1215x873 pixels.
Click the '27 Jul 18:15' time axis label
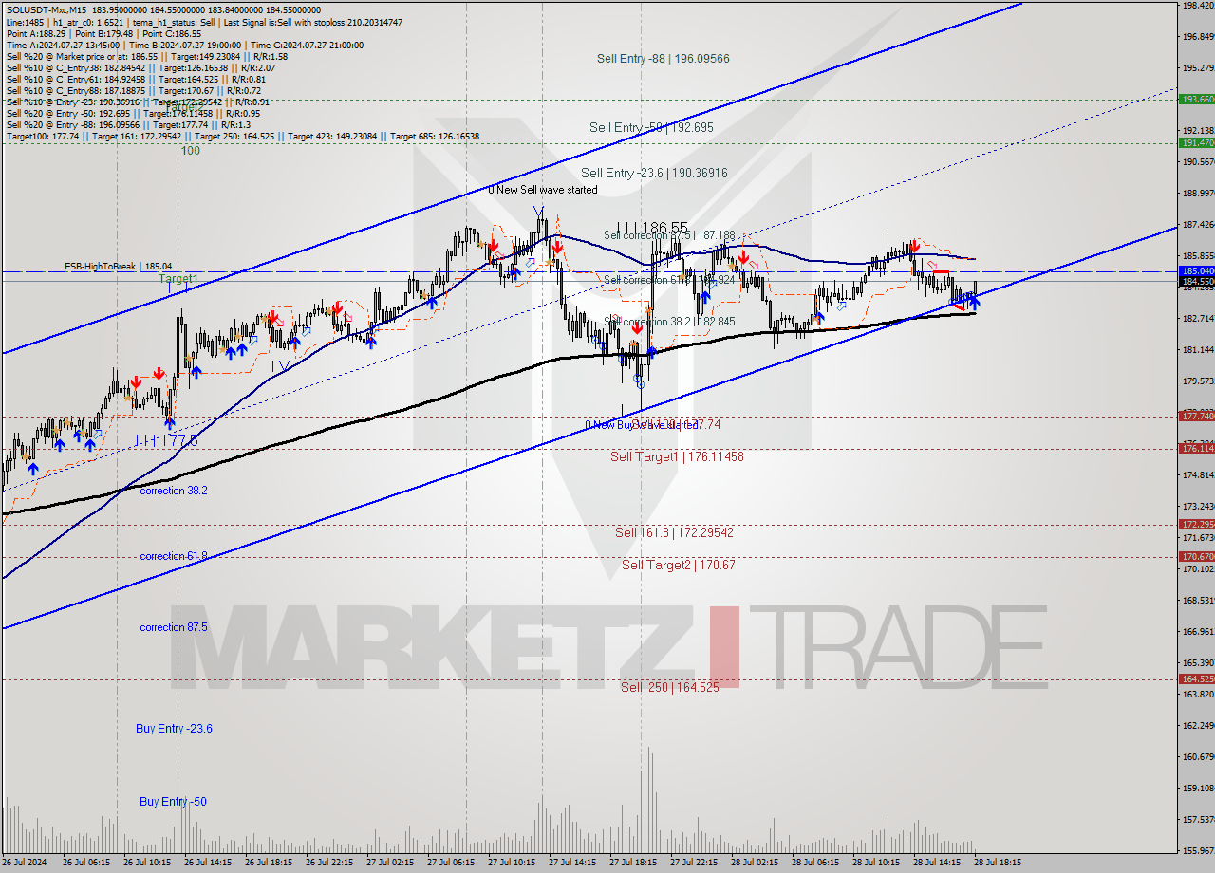point(633,864)
